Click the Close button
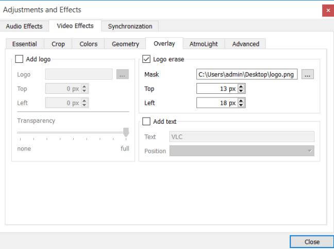Screen dimensions: 334x249 pos(312,242)
